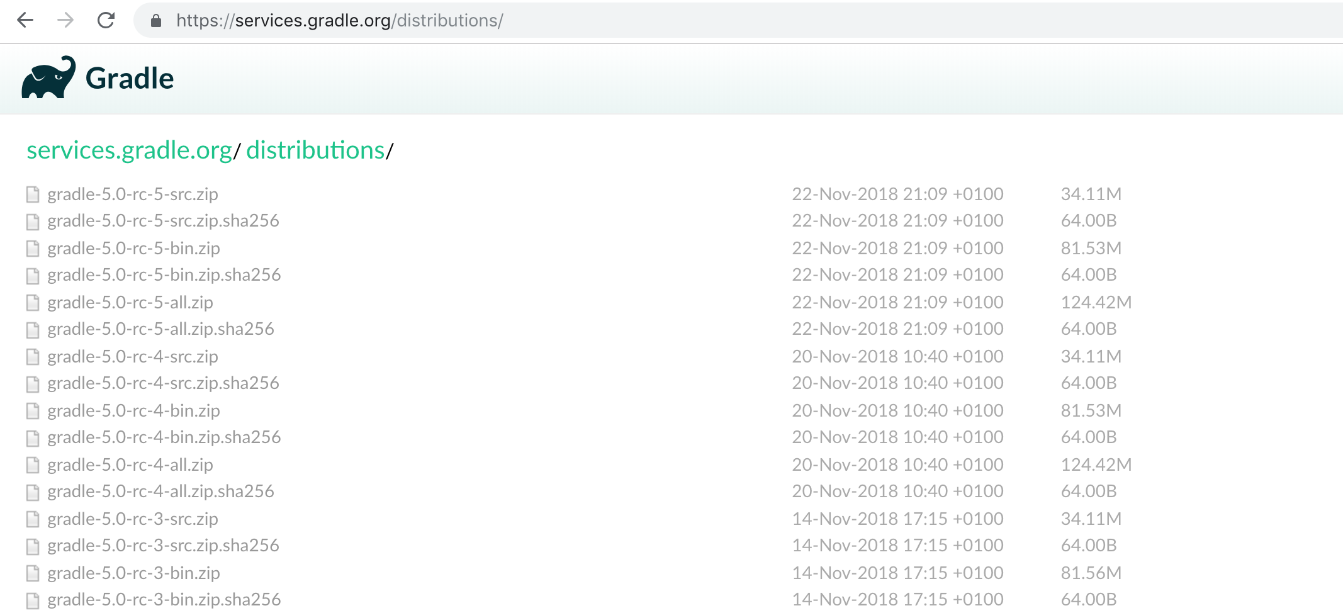The height and width of the screenshot is (613, 1343).
Task: Select date of gradle-5.0-rc-5-src.zip row
Action: point(897,194)
